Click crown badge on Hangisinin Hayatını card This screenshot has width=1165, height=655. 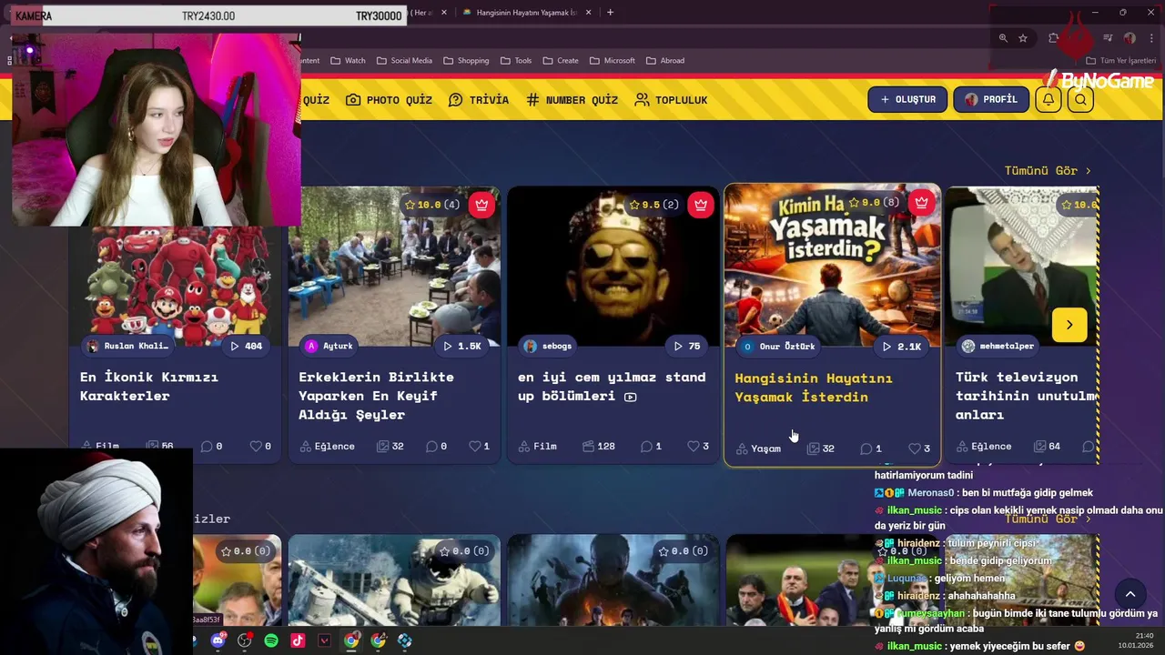point(921,203)
